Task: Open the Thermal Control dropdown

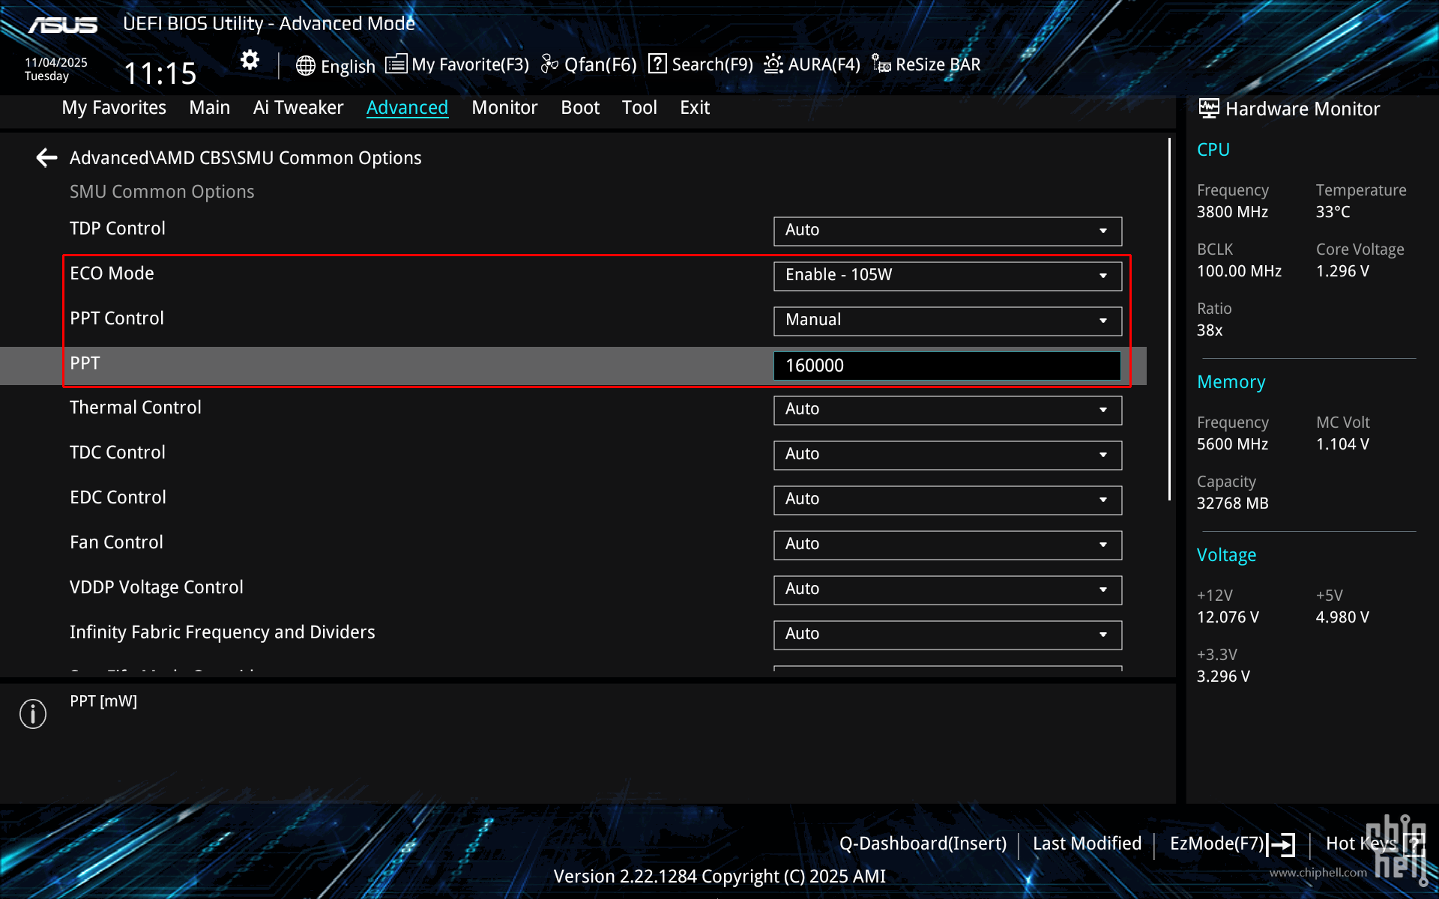Action: (x=947, y=409)
